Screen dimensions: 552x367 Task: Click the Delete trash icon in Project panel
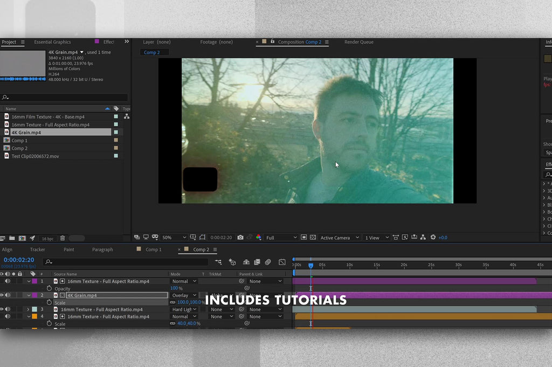coord(63,238)
